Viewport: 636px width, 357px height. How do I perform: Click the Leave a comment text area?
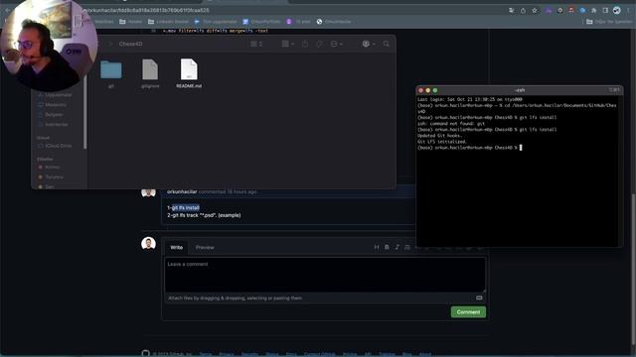325,275
